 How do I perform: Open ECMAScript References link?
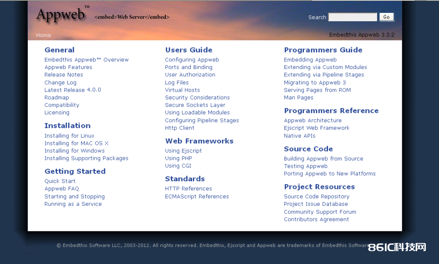(x=197, y=197)
